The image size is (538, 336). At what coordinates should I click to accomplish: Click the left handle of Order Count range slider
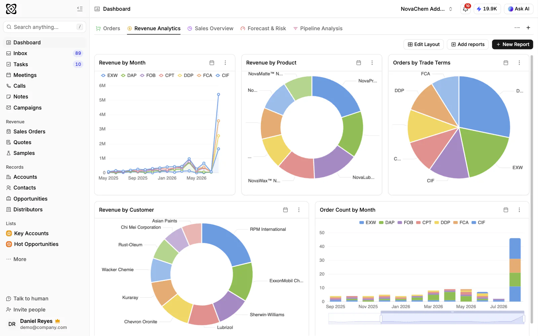(381, 318)
